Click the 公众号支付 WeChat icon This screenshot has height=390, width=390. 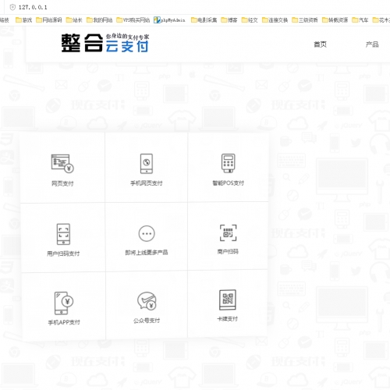(x=147, y=301)
